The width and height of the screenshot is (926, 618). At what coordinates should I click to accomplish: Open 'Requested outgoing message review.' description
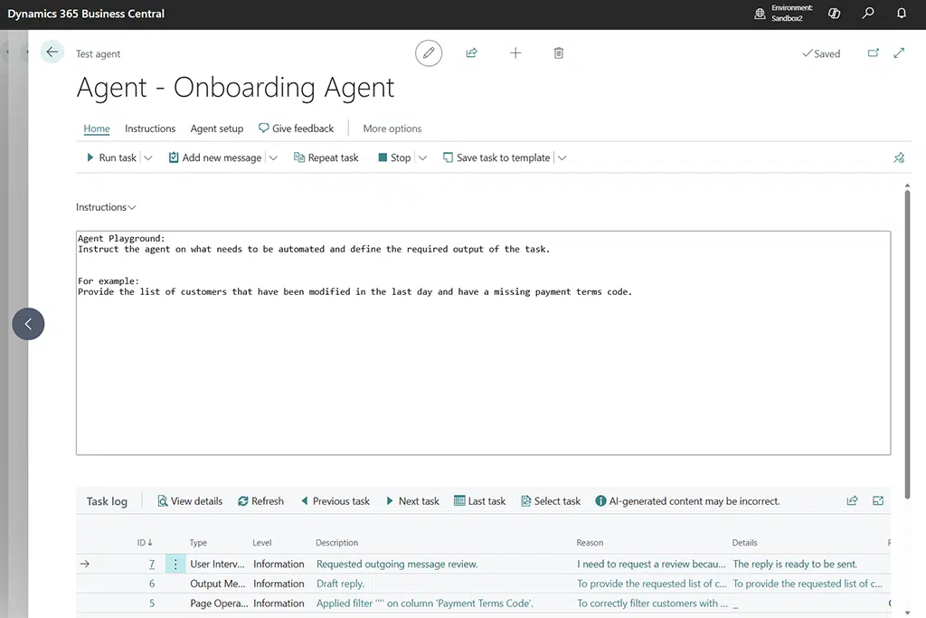[397, 565]
